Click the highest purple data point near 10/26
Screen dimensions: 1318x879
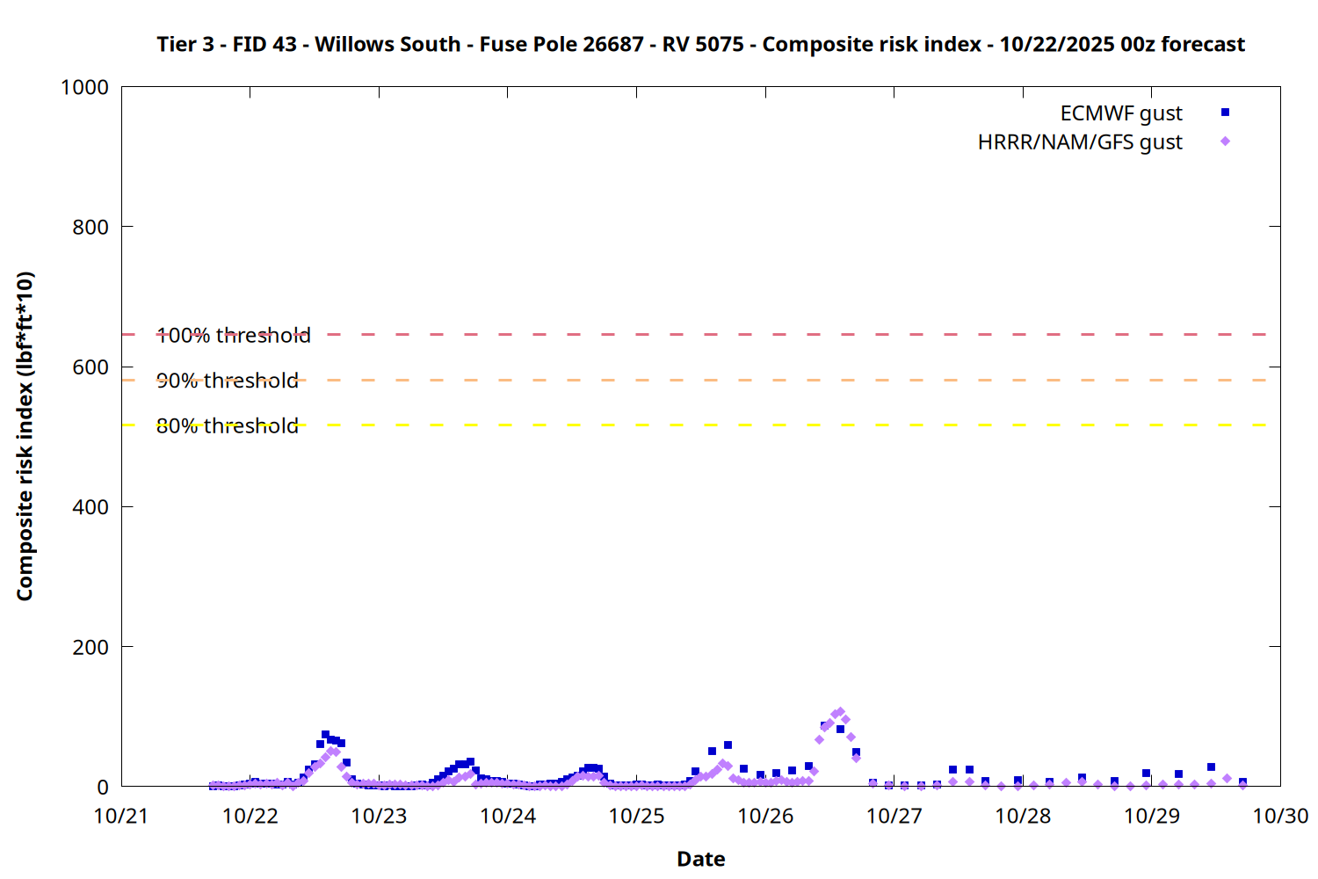point(840,712)
